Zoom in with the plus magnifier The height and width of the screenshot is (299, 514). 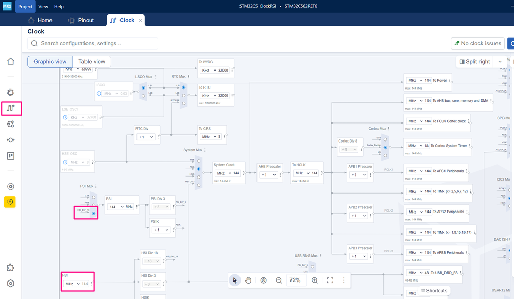click(x=315, y=280)
